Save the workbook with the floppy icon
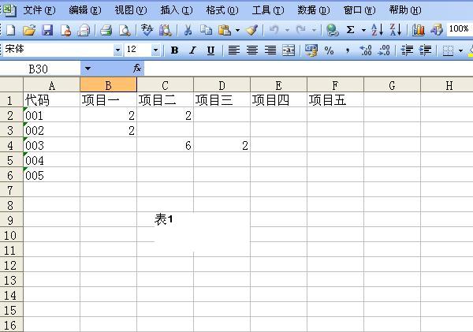 [47, 30]
